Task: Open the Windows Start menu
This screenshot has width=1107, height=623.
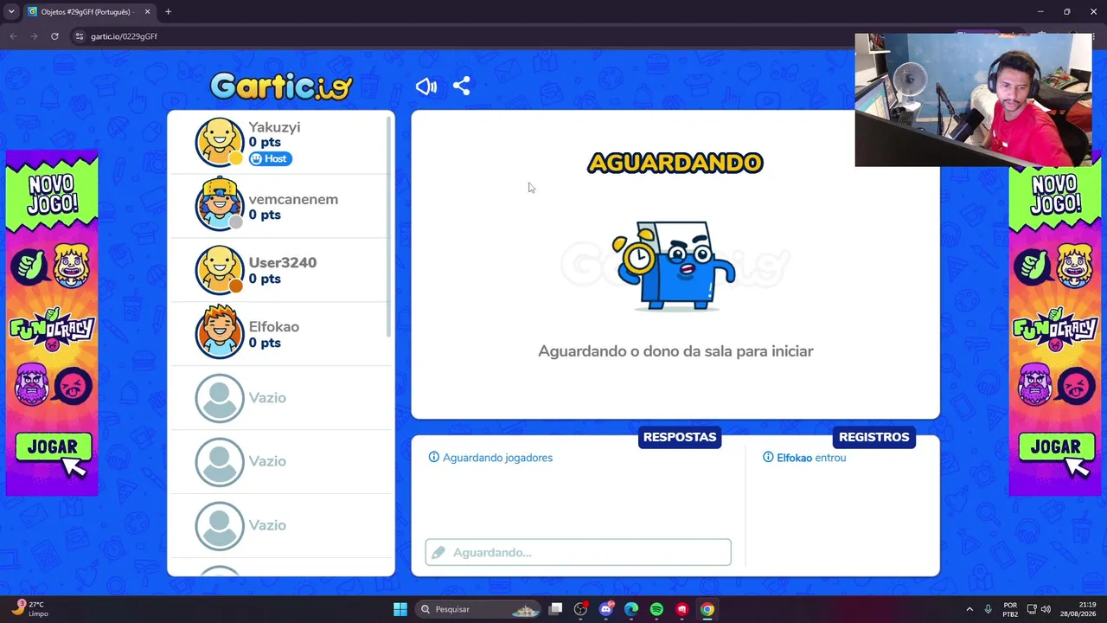Action: [400, 609]
